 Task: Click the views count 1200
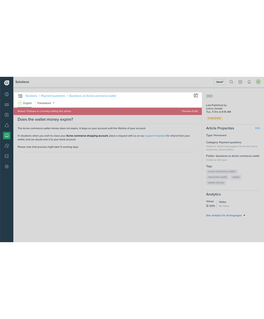(211, 206)
